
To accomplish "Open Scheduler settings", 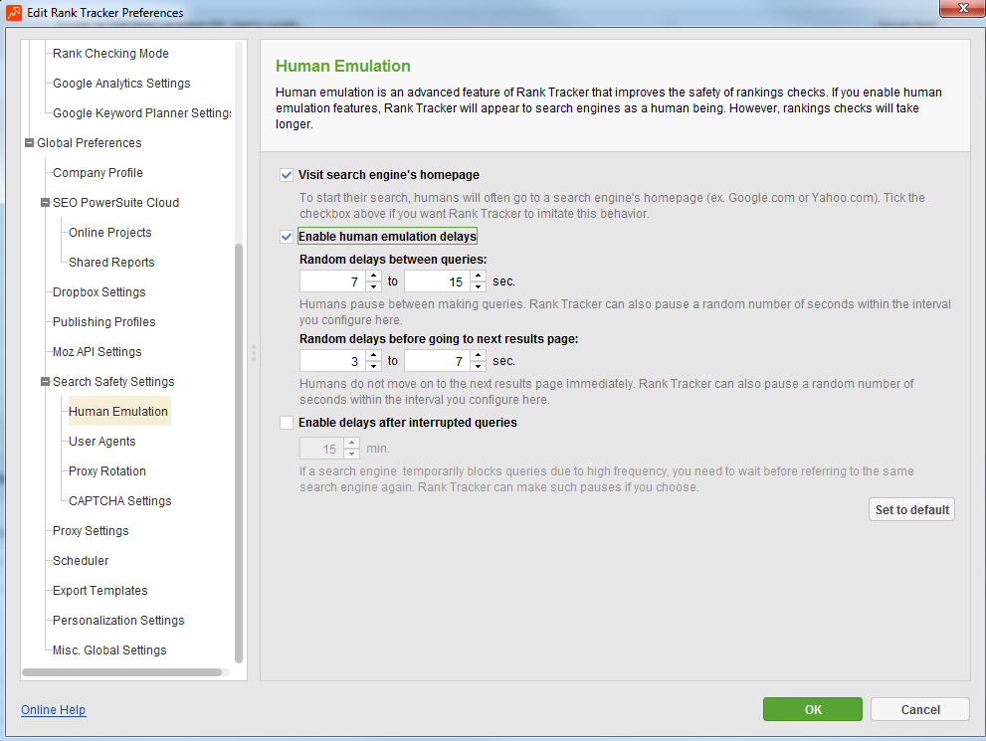I will click(81, 561).
